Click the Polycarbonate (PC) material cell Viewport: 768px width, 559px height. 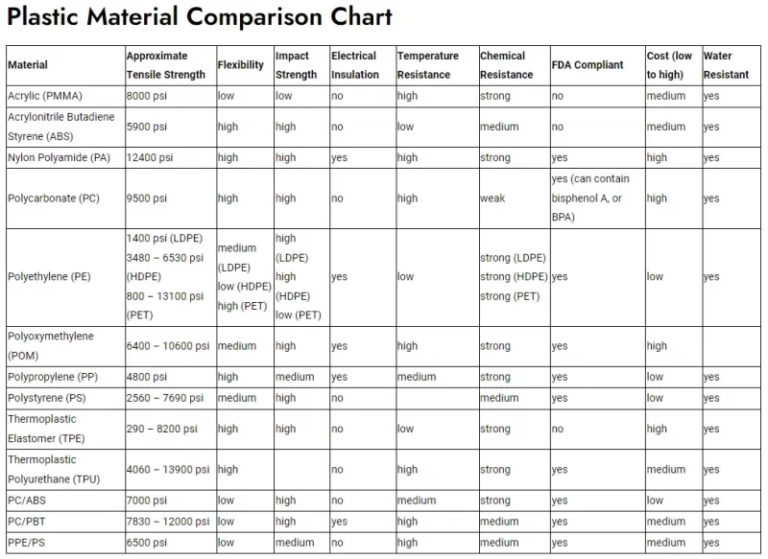click(x=54, y=198)
